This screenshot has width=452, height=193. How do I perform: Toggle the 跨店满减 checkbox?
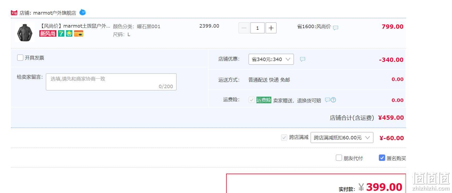284,138
